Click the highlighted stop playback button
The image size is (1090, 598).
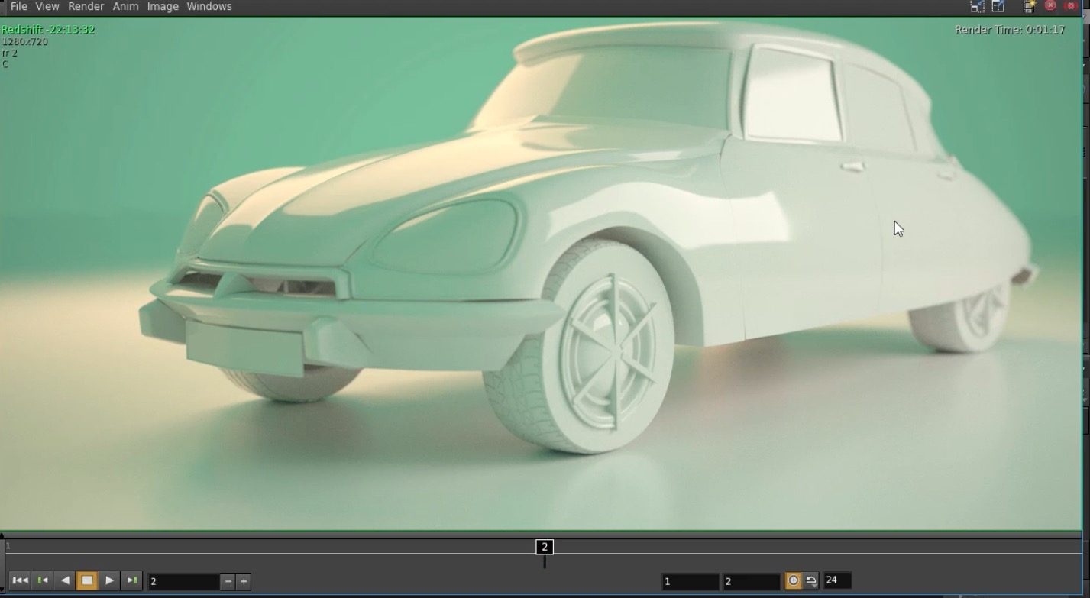pyautogui.click(x=87, y=581)
